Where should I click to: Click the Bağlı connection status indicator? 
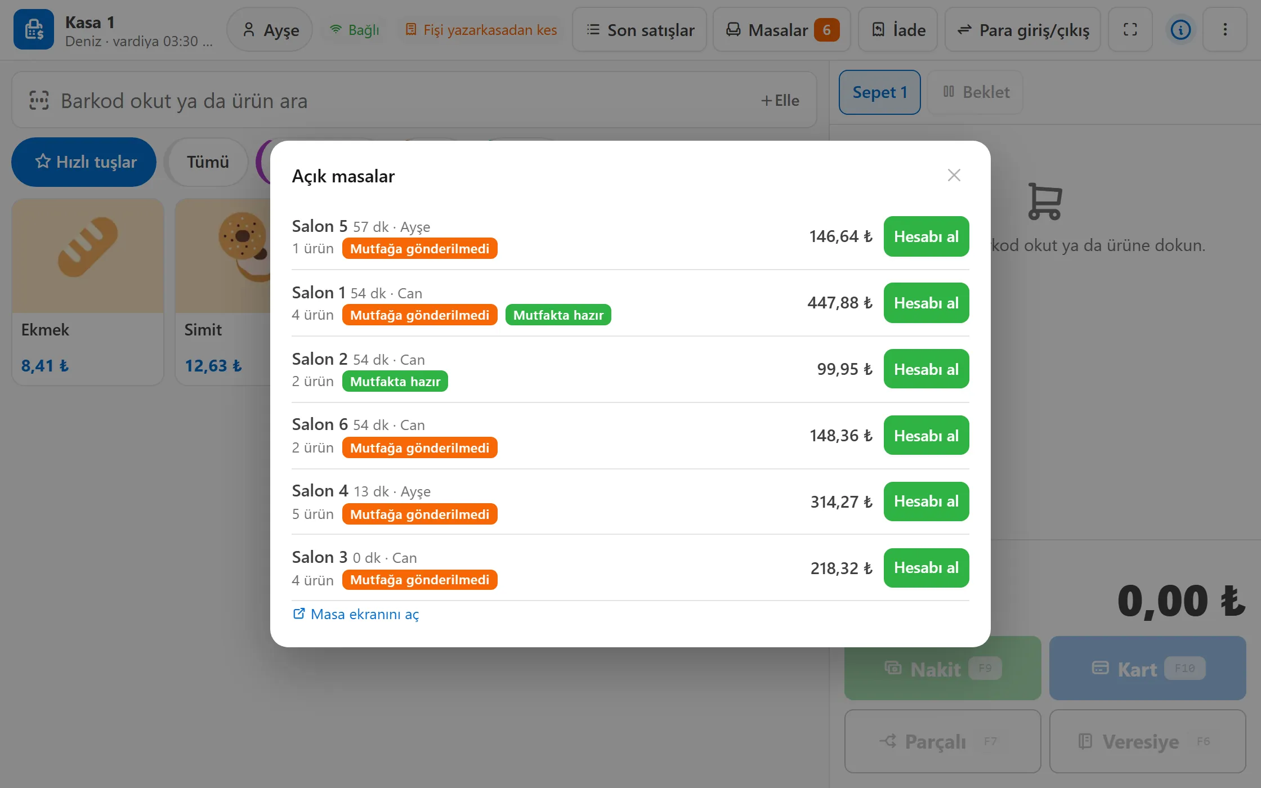(x=355, y=30)
